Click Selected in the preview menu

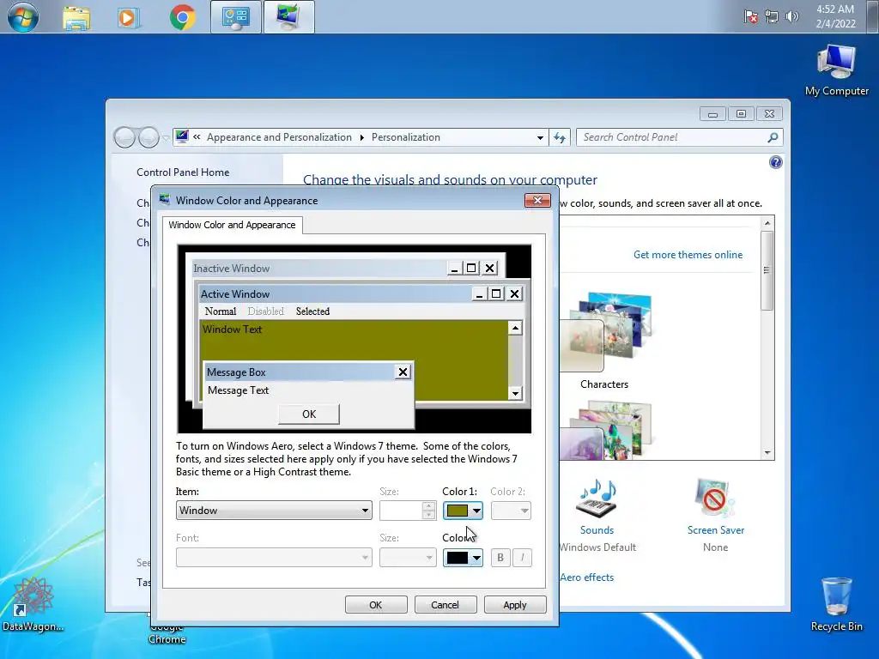pyautogui.click(x=312, y=311)
